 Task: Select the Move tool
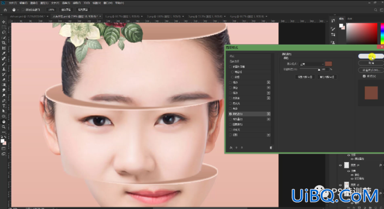pyautogui.click(x=4, y=22)
